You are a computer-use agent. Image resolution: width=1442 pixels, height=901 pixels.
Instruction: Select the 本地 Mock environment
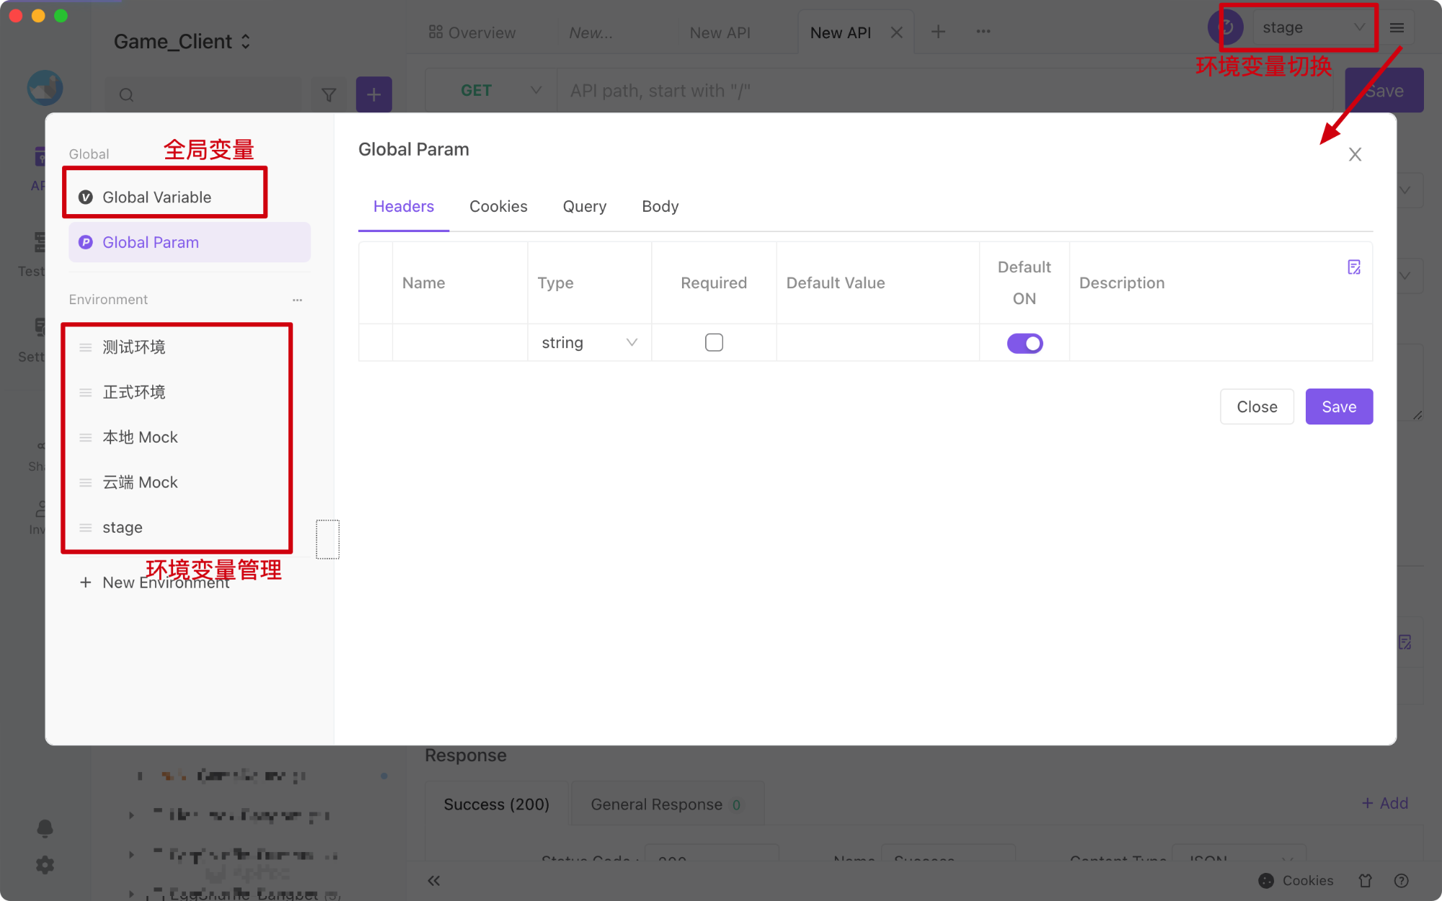(140, 437)
